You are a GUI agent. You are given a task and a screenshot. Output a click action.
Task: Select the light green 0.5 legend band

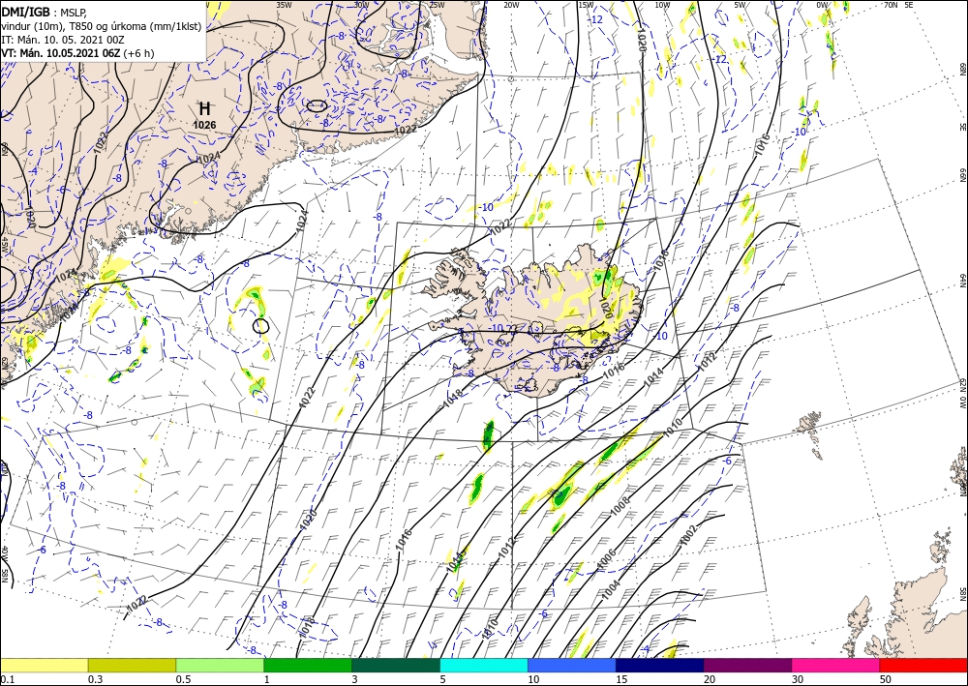[220, 665]
